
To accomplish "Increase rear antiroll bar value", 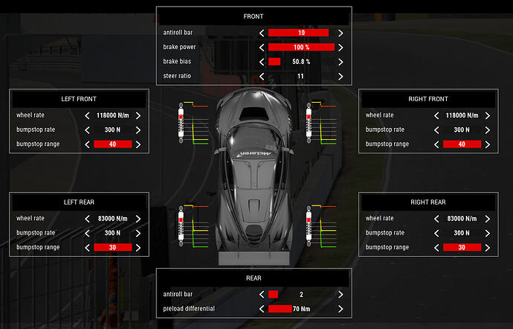I will (341, 295).
